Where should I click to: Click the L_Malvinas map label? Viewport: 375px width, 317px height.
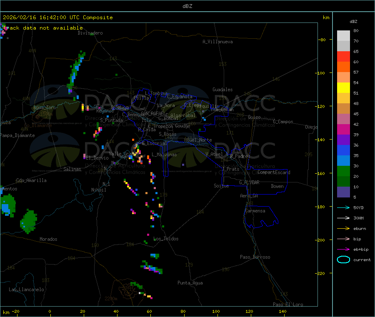(164, 155)
